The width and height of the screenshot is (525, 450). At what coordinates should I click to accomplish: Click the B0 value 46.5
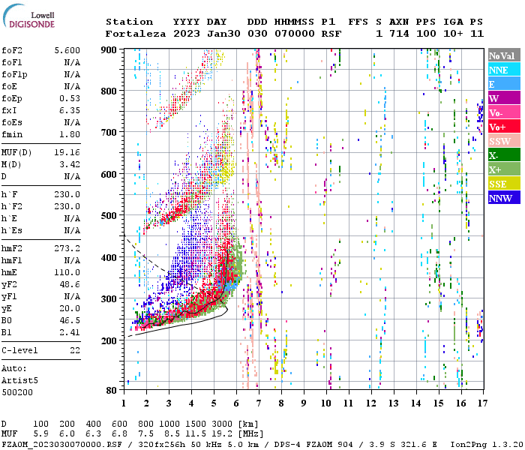[x=70, y=320]
